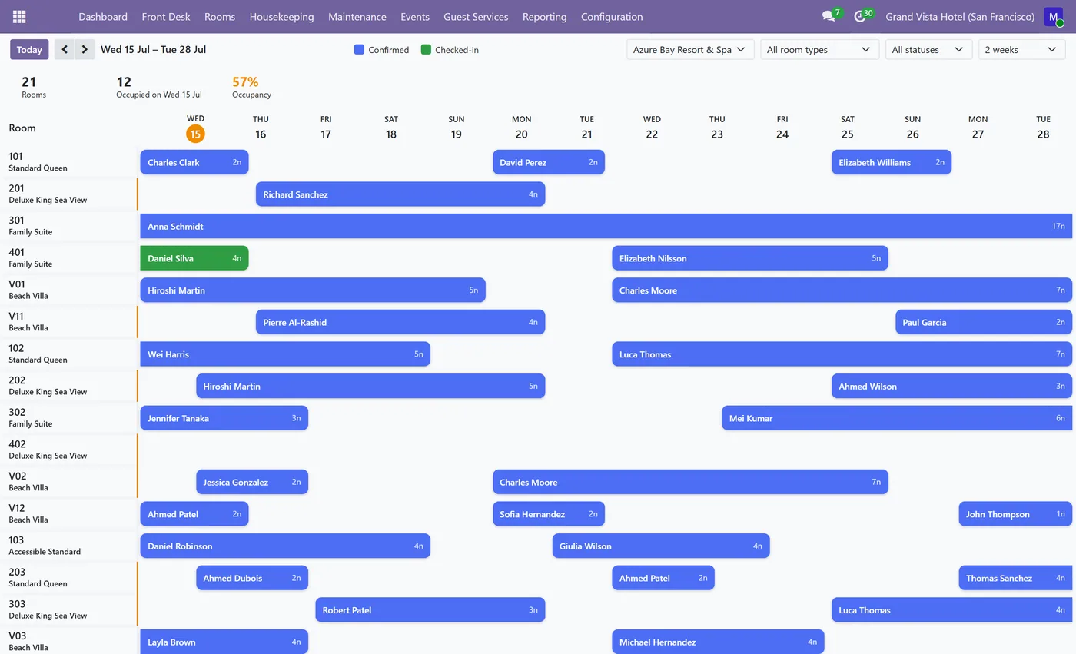Open Daniel Robinson booking in room 103
The height and width of the screenshot is (654, 1076).
point(285,546)
